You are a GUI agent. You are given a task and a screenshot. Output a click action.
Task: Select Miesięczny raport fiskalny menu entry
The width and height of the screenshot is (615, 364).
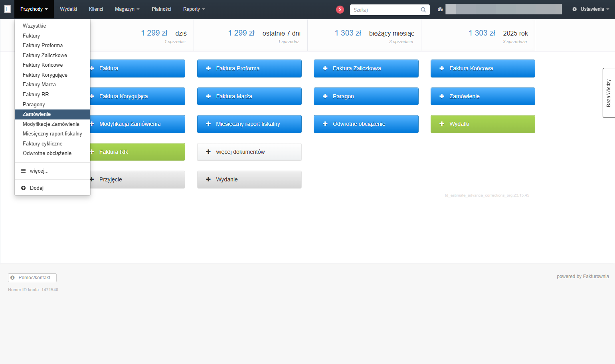point(52,133)
